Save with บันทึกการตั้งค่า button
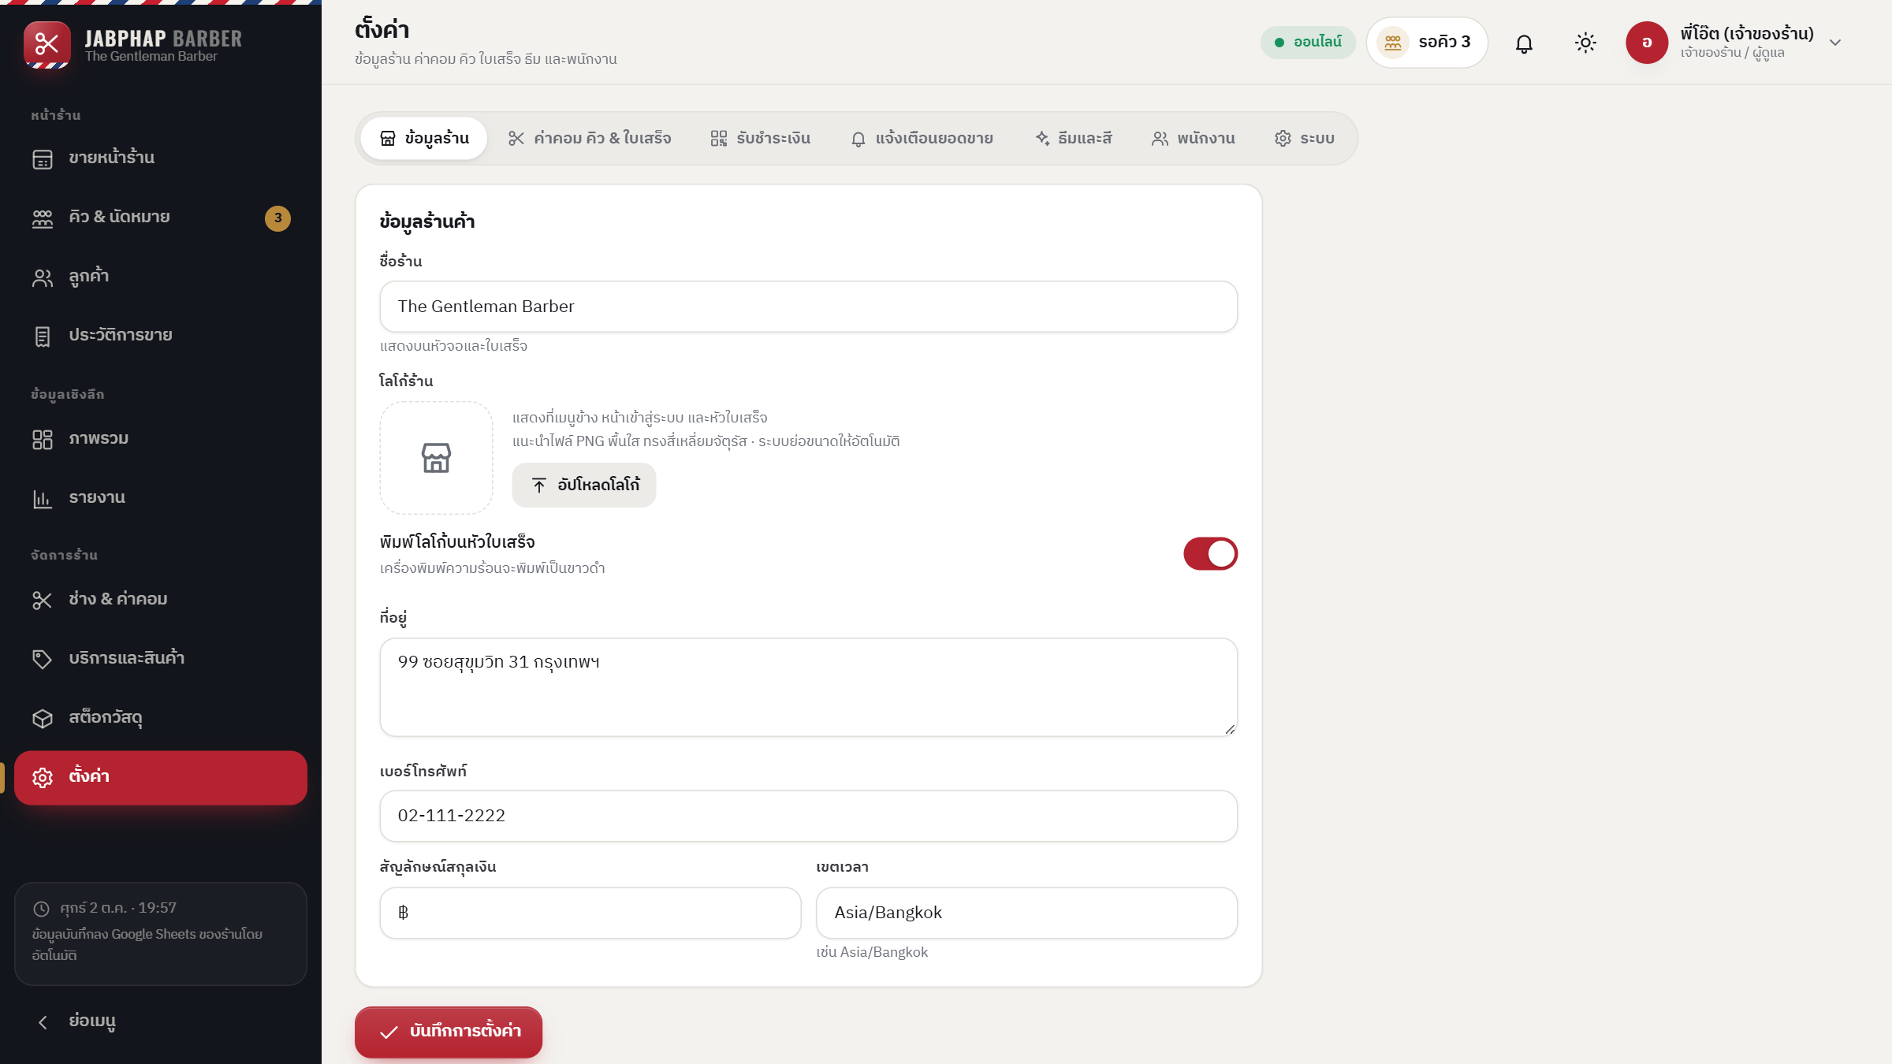The width and height of the screenshot is (1892, 1064). 449,1032
